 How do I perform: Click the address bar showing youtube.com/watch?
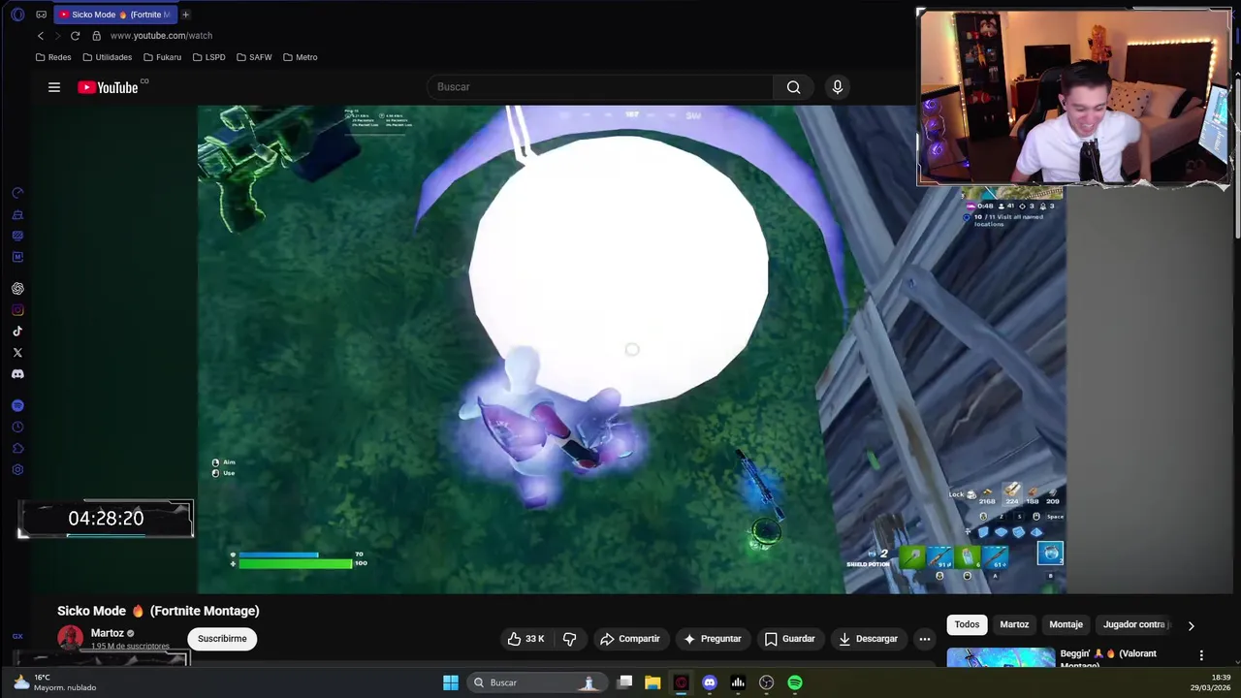pos(161,36)
